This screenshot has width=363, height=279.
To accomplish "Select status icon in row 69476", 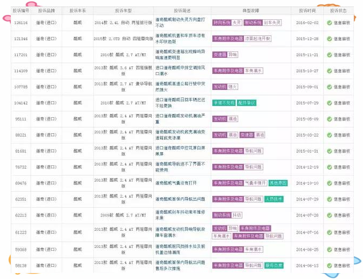I will (329, 183).
